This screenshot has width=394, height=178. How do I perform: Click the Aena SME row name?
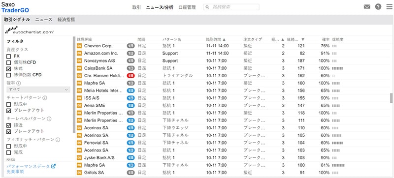95,106
